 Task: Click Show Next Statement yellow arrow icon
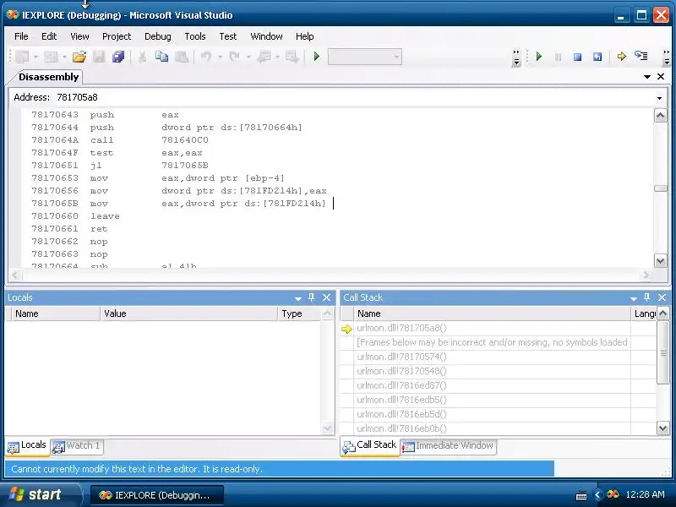[621, 57]
